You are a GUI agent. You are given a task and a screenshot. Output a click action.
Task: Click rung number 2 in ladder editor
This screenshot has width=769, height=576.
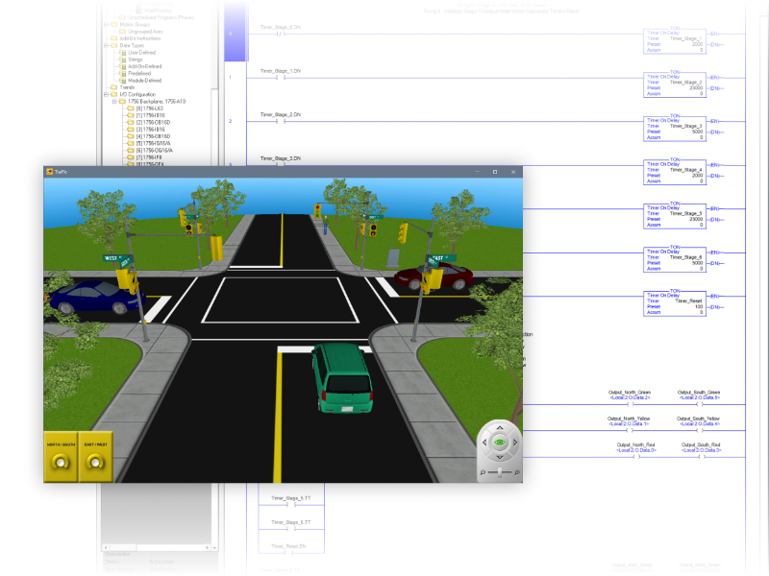[230, 121]
